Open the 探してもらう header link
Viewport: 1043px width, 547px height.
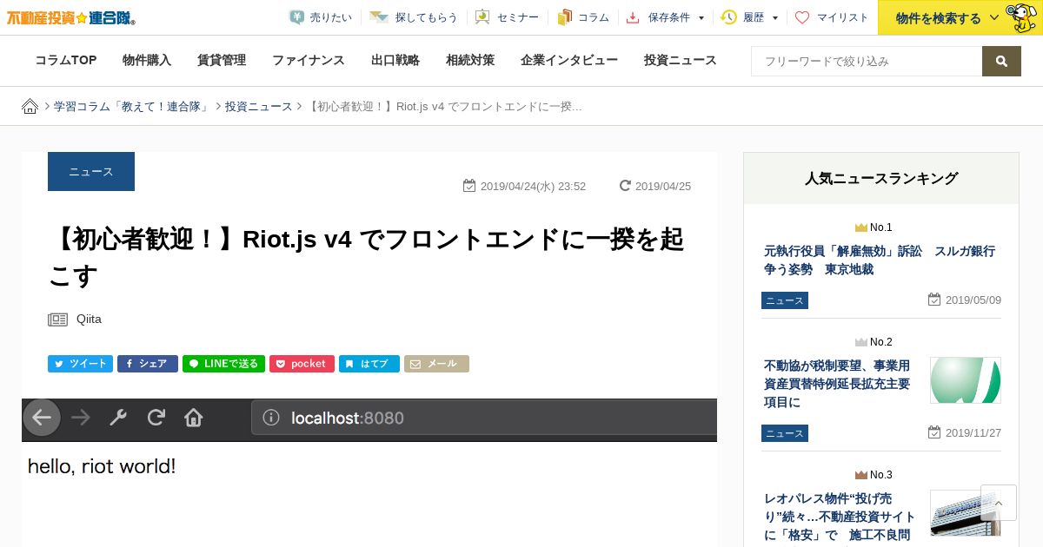[413, 17]
